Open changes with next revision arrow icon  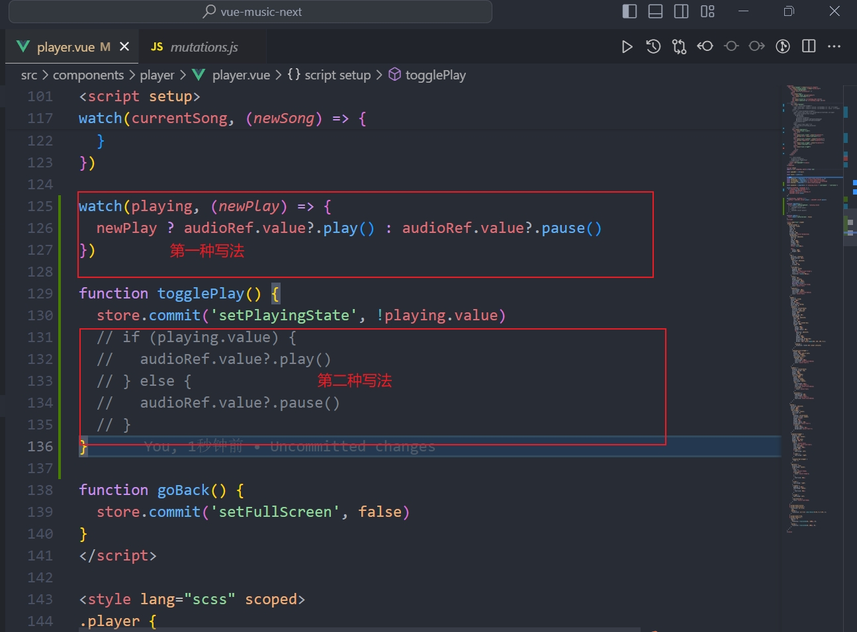click(x=757, y=46)
